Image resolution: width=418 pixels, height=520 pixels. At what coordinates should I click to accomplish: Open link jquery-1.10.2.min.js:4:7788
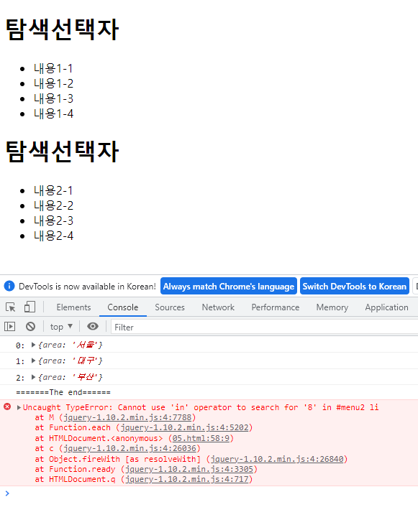point(127,417)
